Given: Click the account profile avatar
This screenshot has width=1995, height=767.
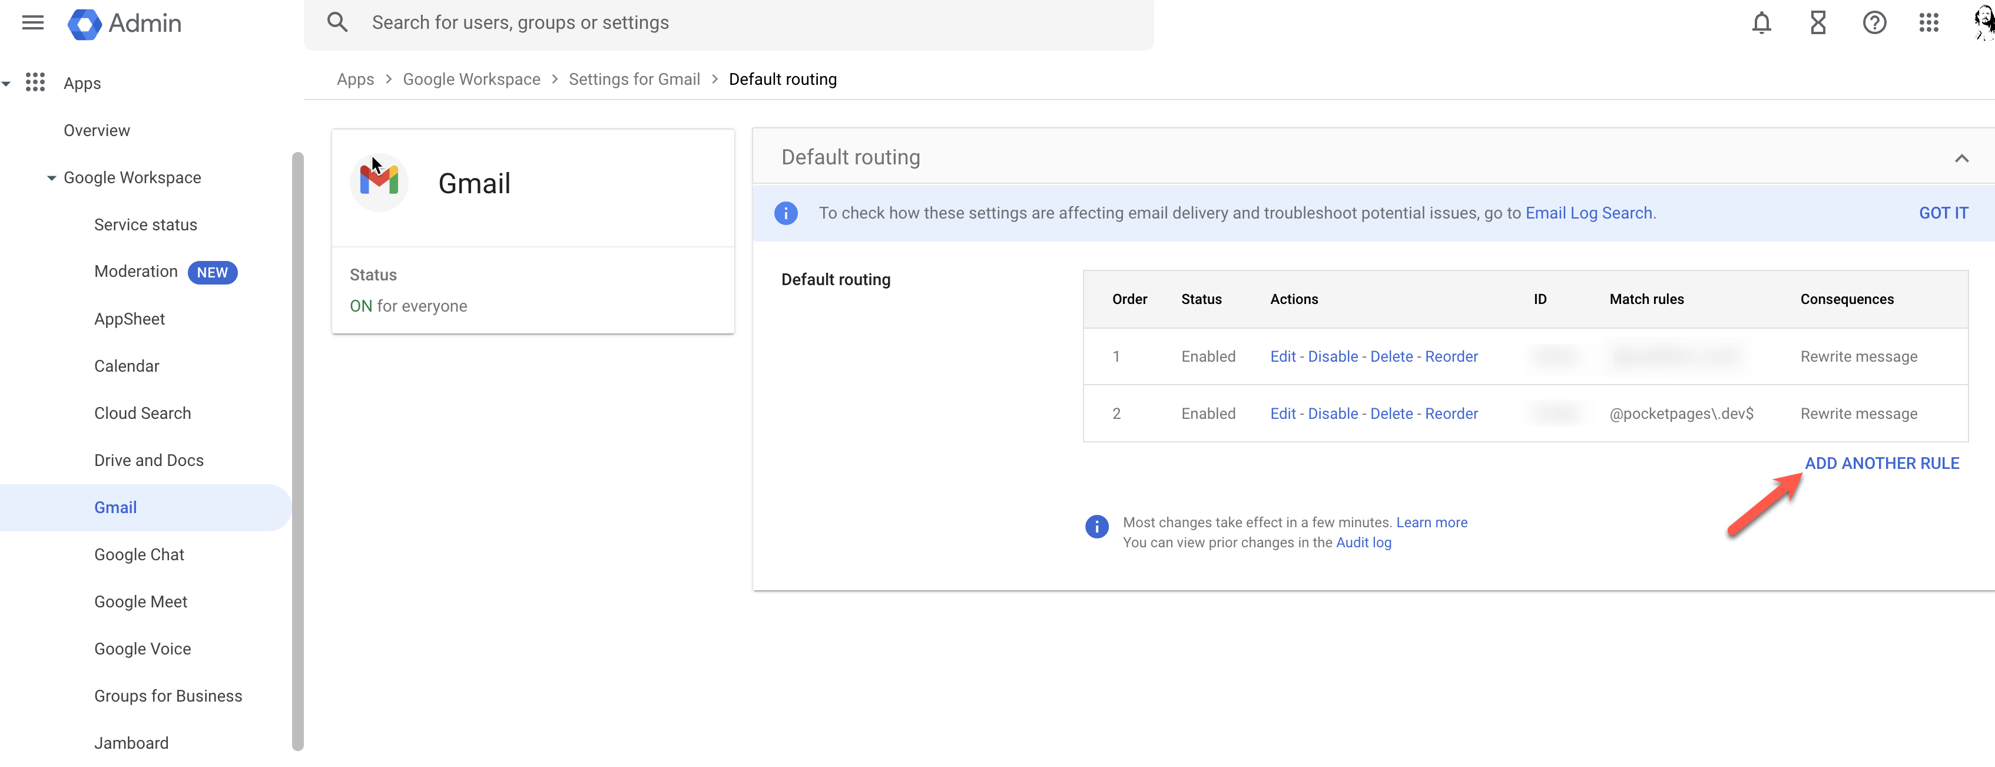Looking at the screenshot, I should [1983, 22].
